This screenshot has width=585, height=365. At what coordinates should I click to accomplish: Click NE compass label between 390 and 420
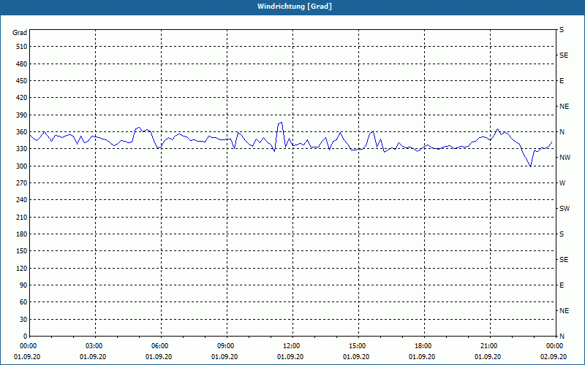[x=564, y=107]
